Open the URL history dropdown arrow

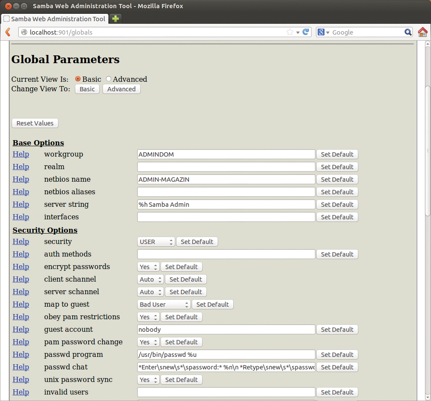point(298,32)
